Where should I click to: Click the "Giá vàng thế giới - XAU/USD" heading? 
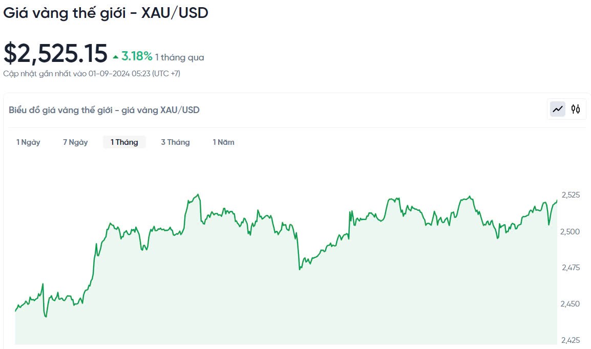pos(105,13)
